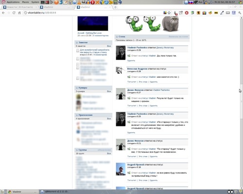Reload the page with the refresh icon
The width and height of the screenshot is (243, 194).
[14, 13]
